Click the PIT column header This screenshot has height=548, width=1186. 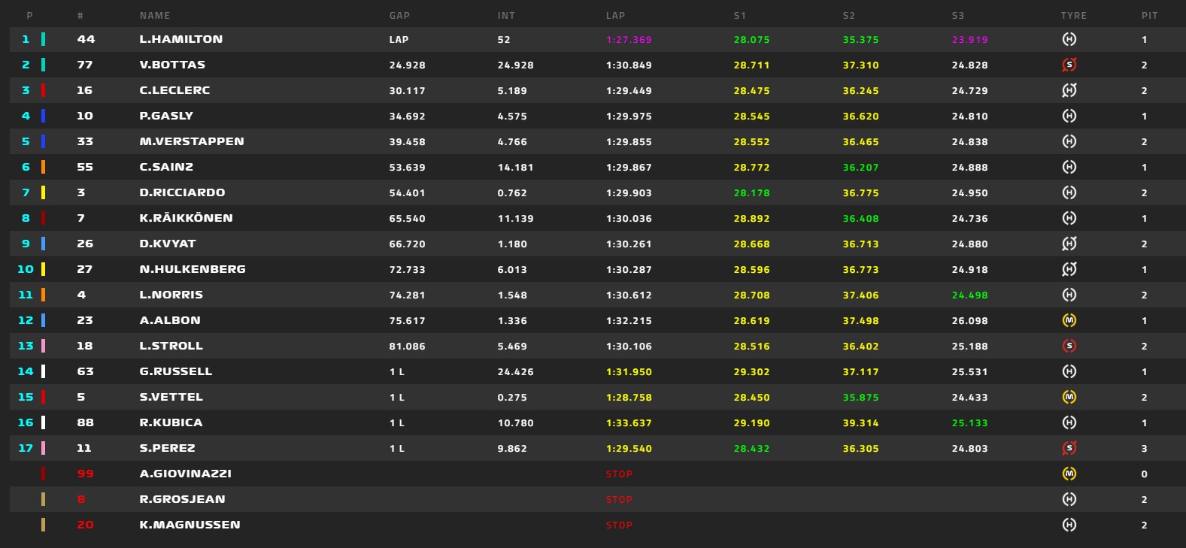pos(1149,15)
